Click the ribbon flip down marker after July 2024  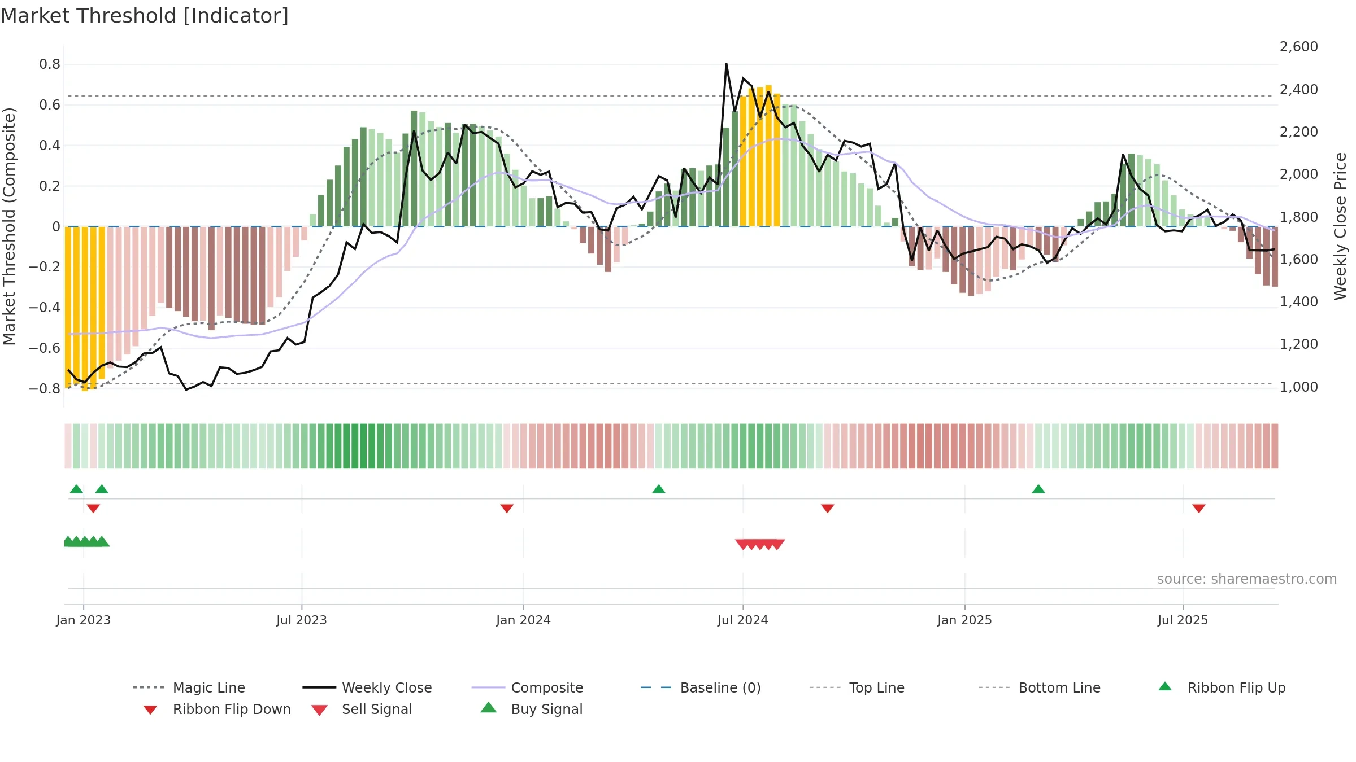(828, 509)
